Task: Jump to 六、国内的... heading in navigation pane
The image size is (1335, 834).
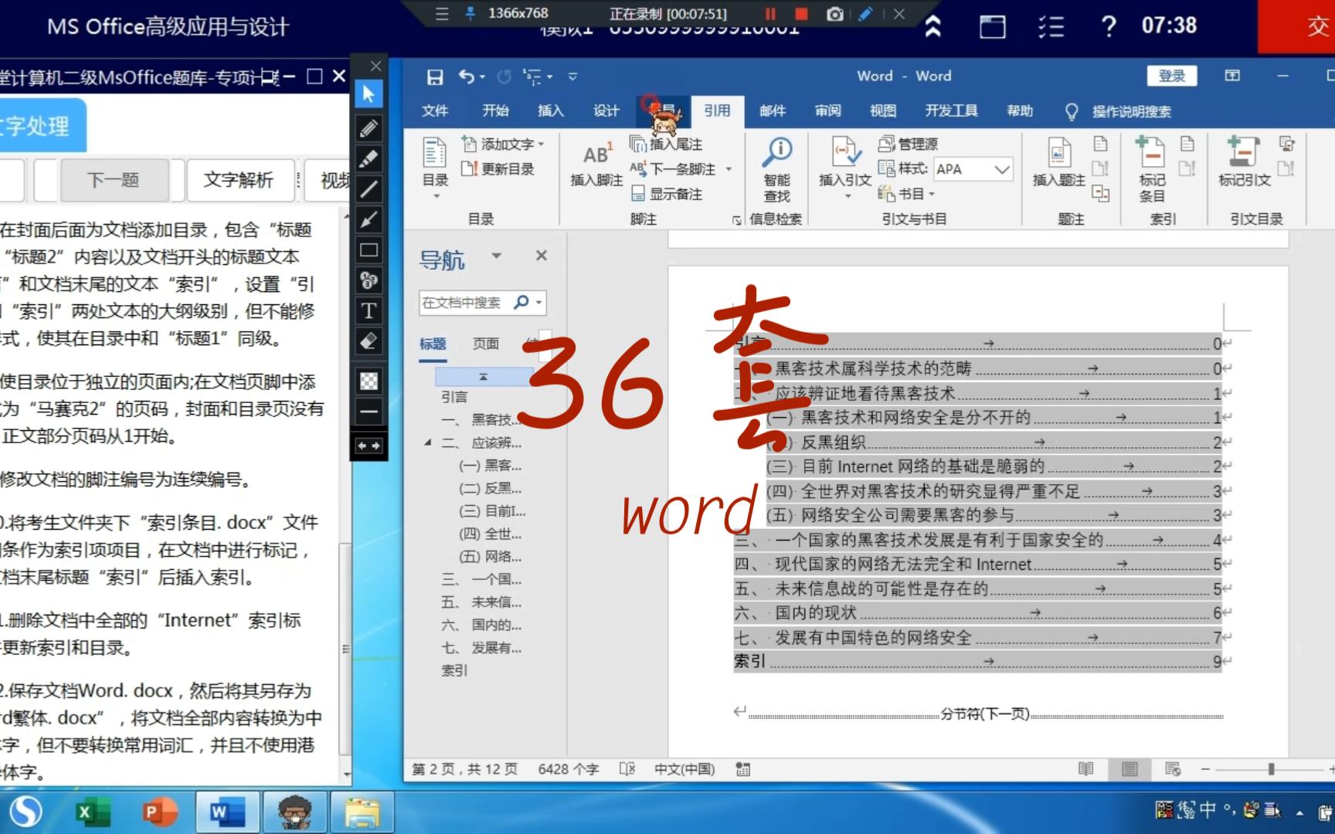Action: coord(481,625)
